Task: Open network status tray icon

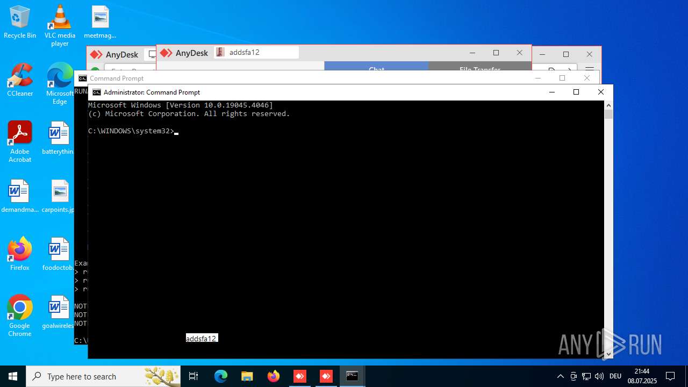Action: click(x=586, y=376)
